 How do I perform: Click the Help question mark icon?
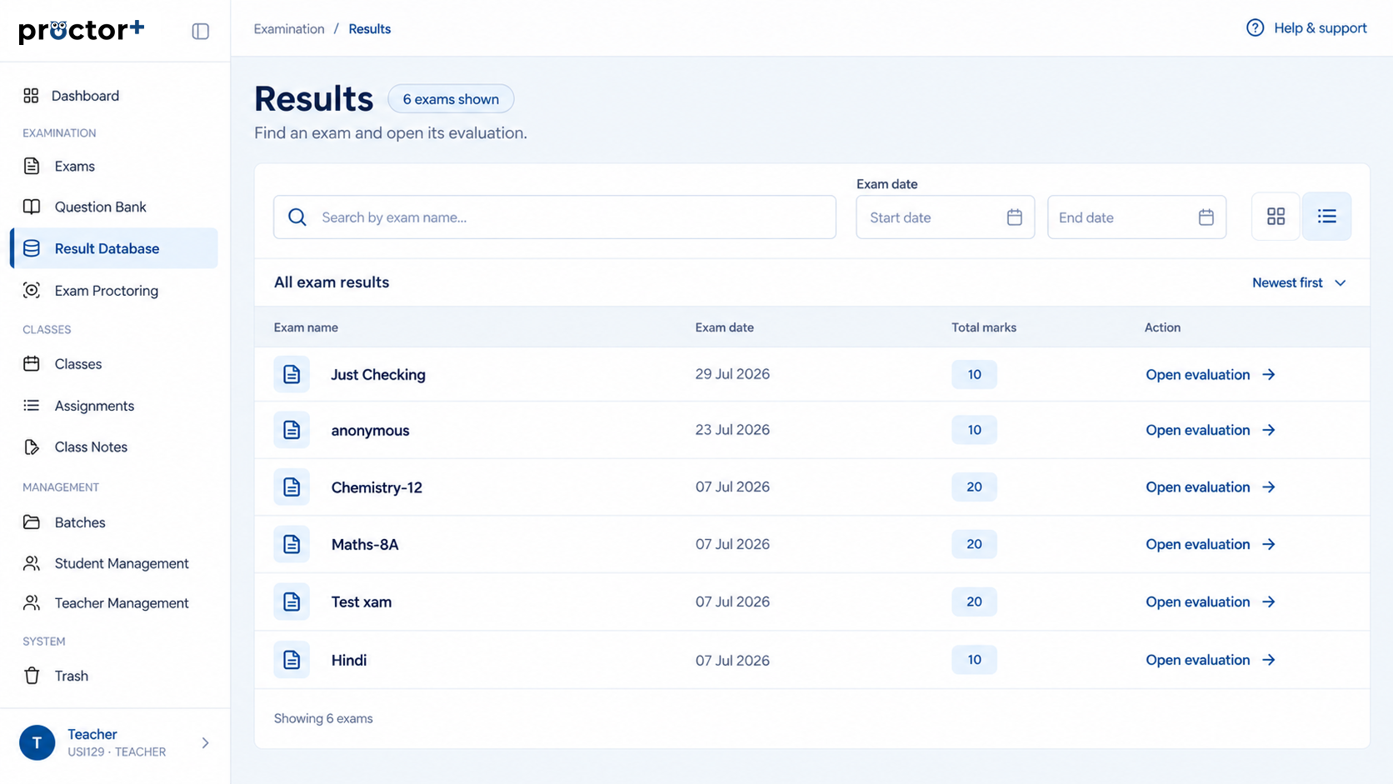1255,28
